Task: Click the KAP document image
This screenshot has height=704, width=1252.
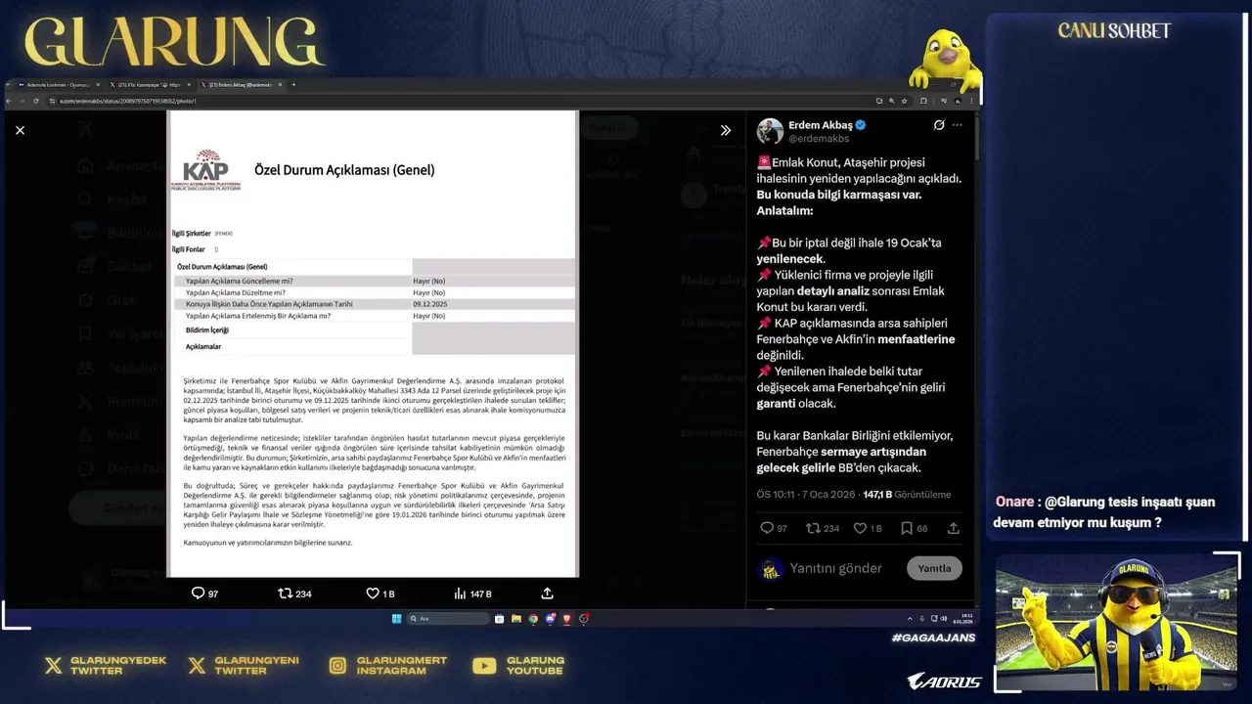Action: coord(373,343)
